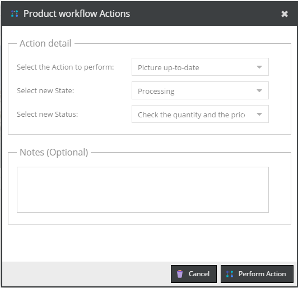This screenshot has height=288, width=298.
Task: Click the workflow icon on Perform Action
Action: [x=230, y=274]
